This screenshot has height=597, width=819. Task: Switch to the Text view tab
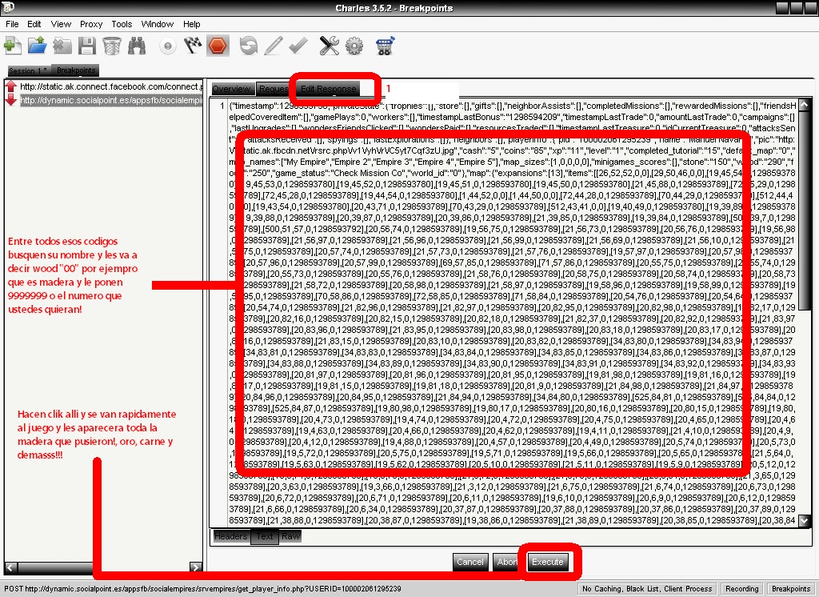pos(264,536)
